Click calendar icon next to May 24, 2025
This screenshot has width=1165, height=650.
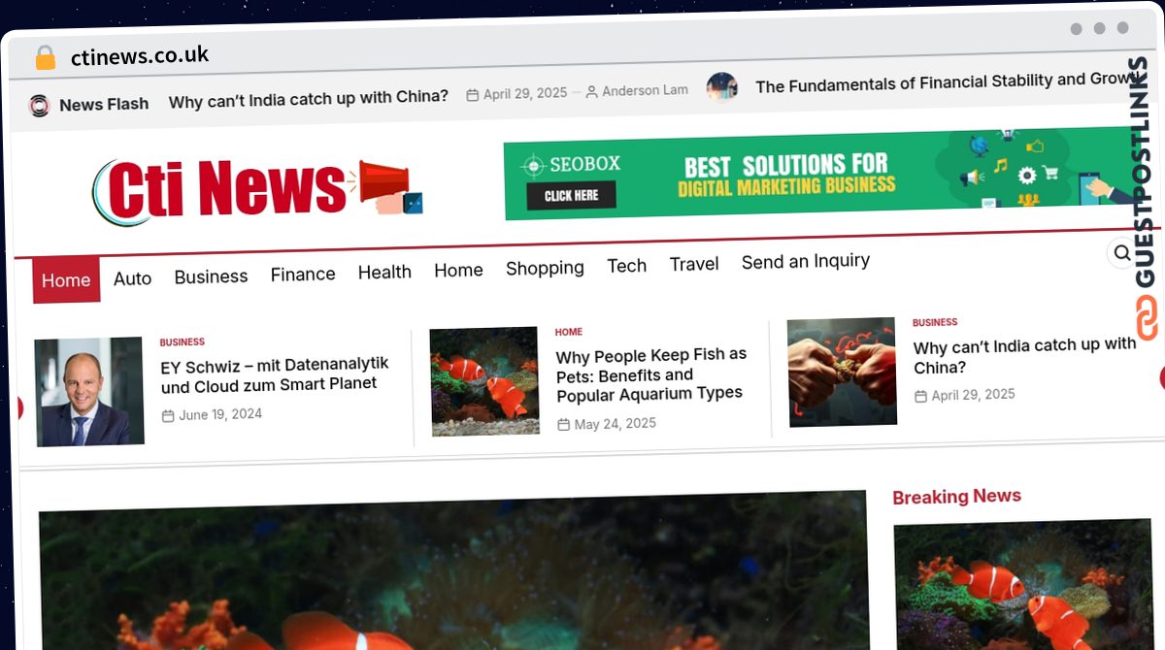point(563,425)
